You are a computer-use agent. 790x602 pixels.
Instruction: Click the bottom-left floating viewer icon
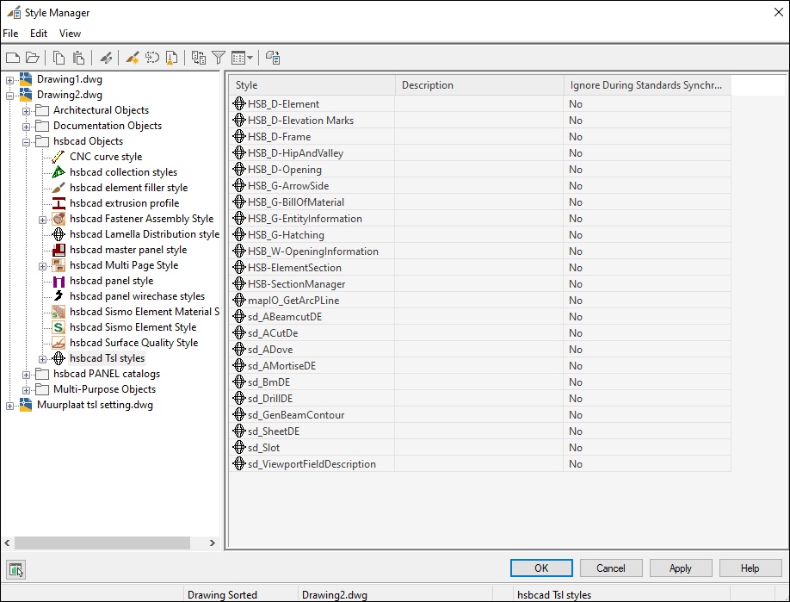point(16,570)
